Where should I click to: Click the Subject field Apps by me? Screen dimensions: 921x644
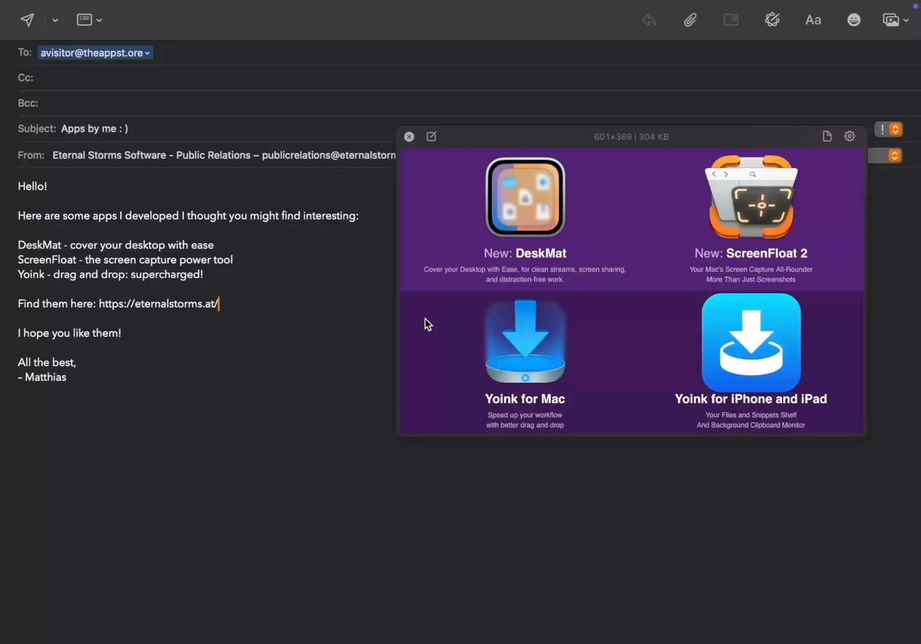[x=94, y=128]
